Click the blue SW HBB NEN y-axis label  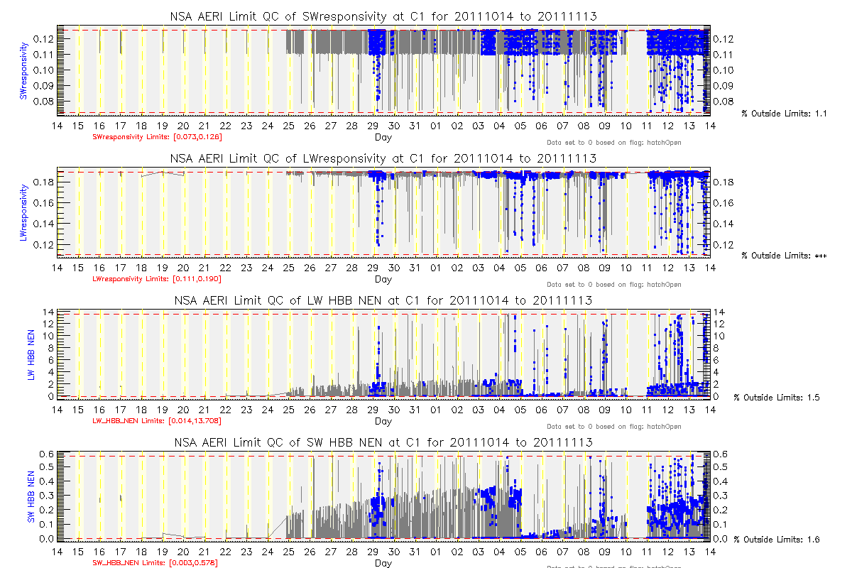tap(31, 496)
